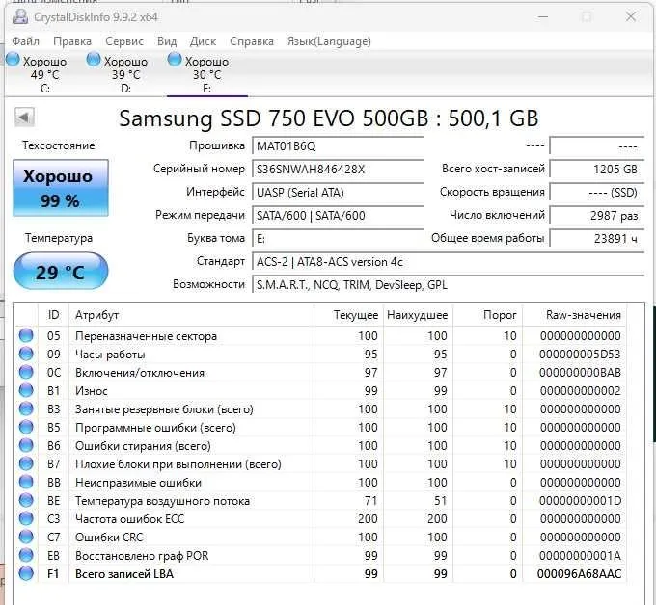Open the Диск menu
Viewport: 656px width, 605px height.
pos(203,41)
